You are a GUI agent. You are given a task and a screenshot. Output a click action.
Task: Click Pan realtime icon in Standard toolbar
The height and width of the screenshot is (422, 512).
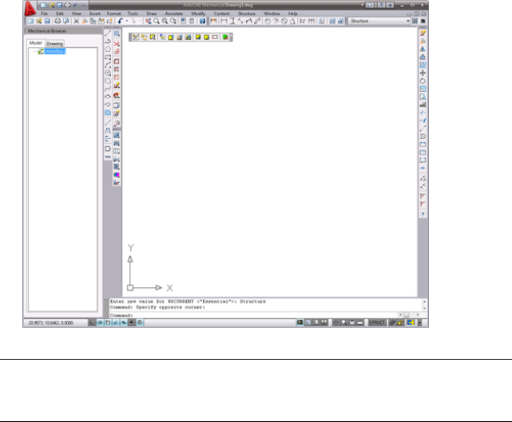click(149, 21)
